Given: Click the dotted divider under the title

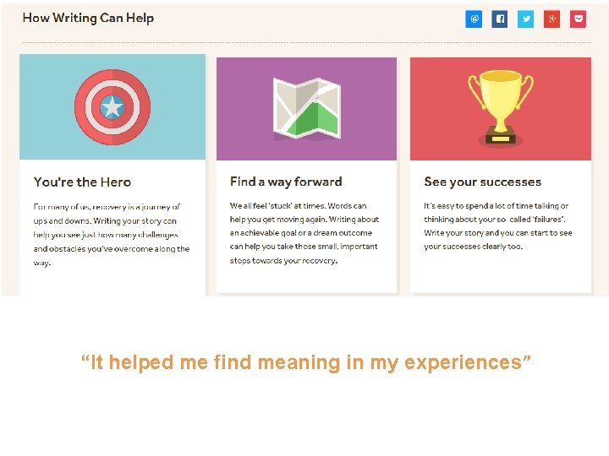Looking at the screenshot, I should 307,42.
